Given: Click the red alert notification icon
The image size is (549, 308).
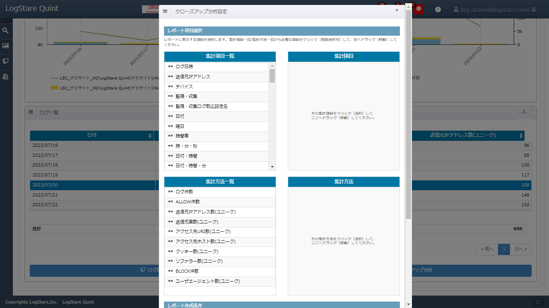Looking at the screenshot, I should point(419,9).
